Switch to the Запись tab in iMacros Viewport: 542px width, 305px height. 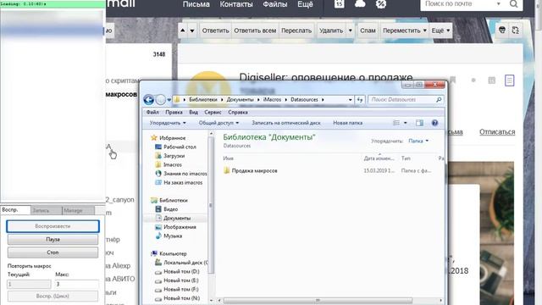47,210
